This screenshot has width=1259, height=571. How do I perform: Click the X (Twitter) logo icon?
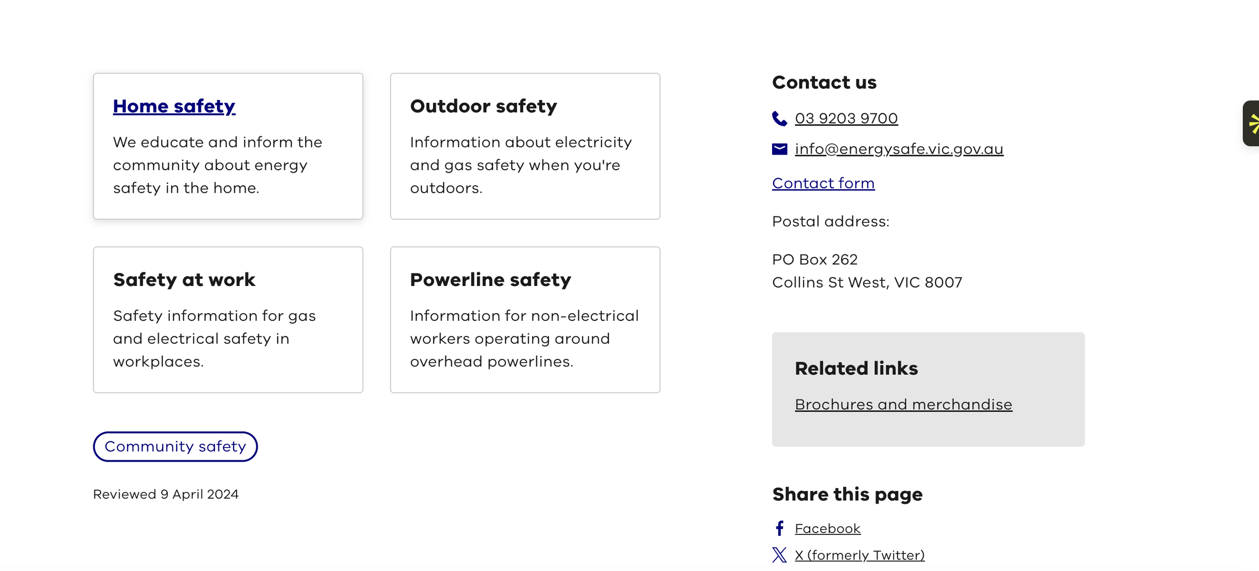tap(779, 555)
